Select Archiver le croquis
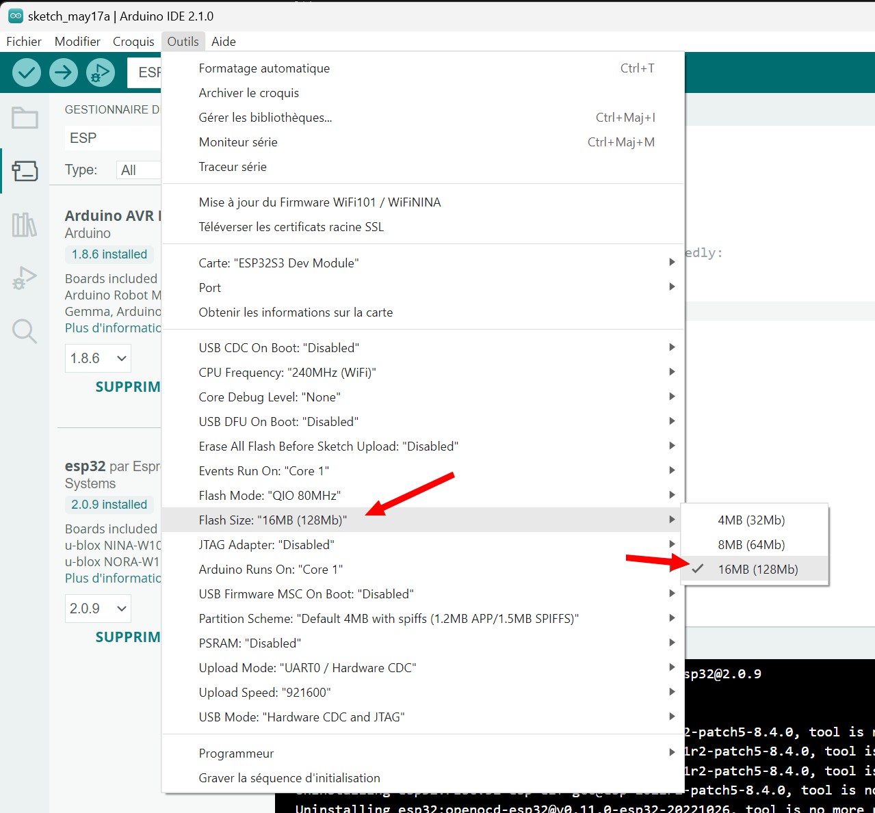The height and width of the screenshot is (813, 875). 423,93
